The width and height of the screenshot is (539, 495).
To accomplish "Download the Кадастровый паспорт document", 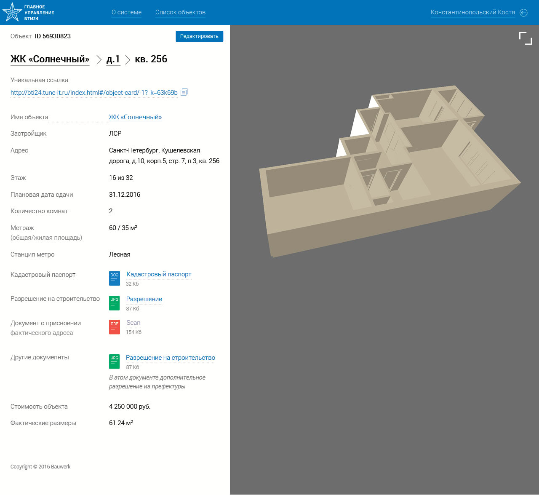I will (159, 274).
